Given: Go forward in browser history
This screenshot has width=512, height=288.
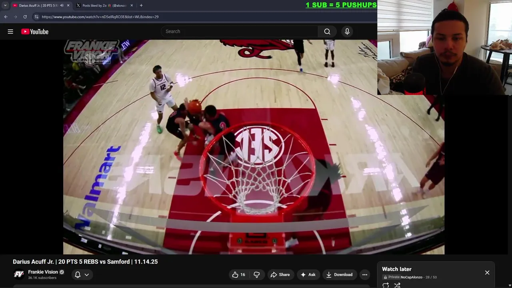Looking at the screenshot, I should click(15, 17).
